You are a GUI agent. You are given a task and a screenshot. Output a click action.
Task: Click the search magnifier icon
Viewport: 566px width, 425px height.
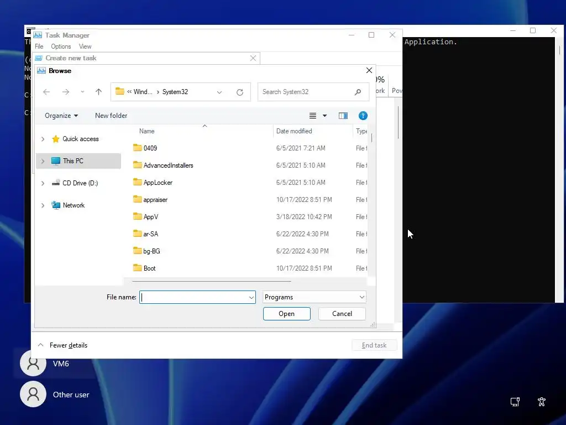click(x=358, y=92)
